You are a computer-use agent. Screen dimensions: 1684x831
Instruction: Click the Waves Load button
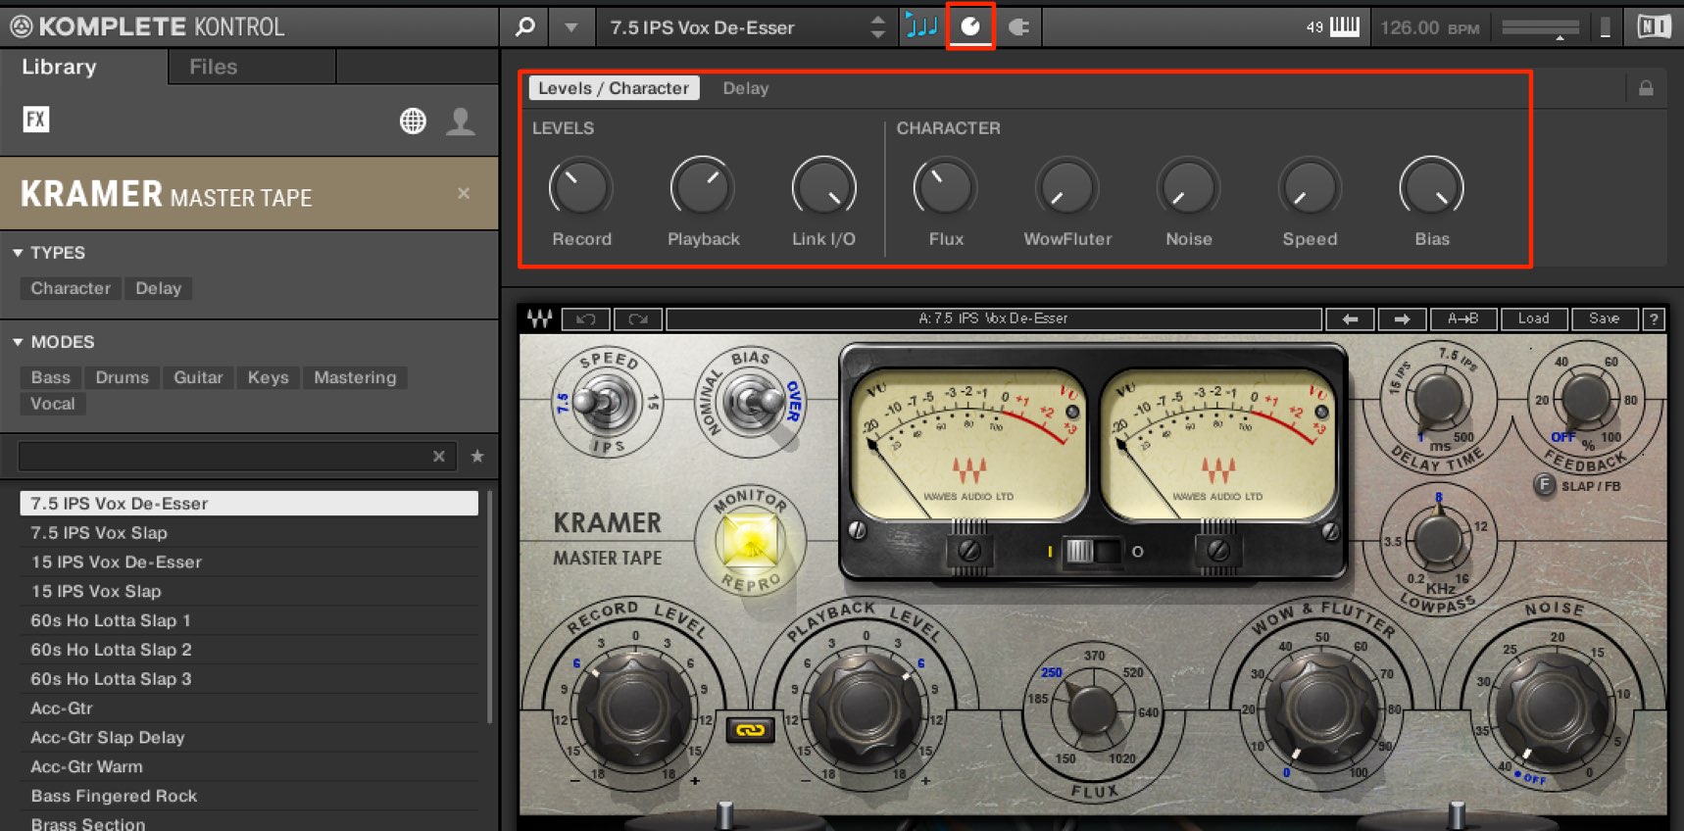1534,318
